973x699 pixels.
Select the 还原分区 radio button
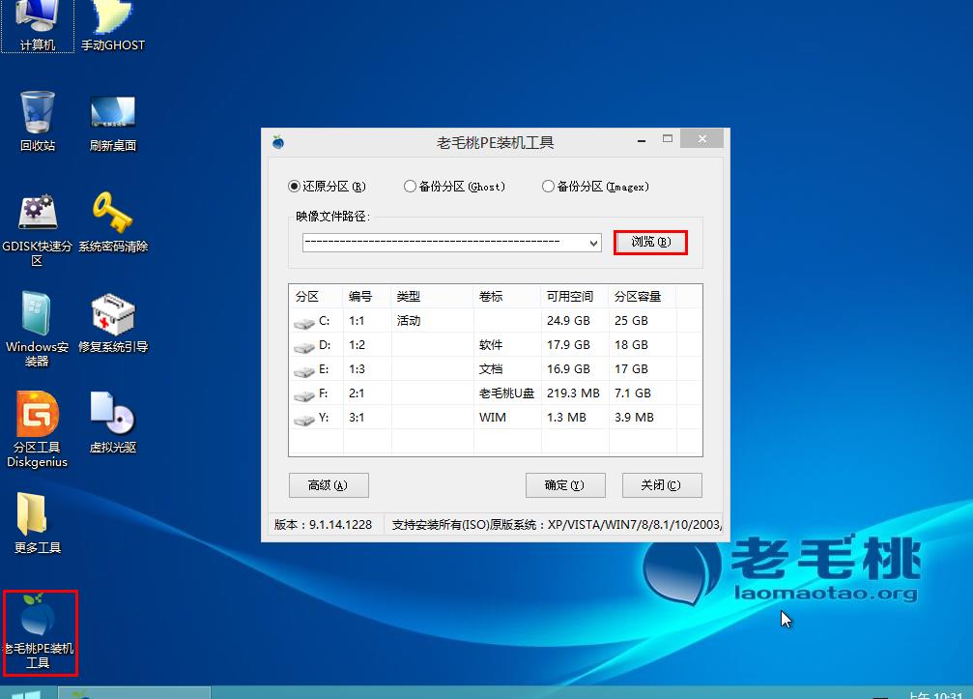[295, 187]
